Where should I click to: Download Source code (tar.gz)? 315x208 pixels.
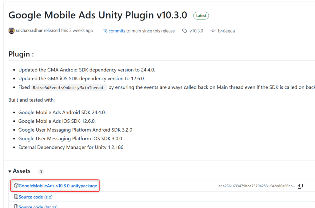[38, 206]
